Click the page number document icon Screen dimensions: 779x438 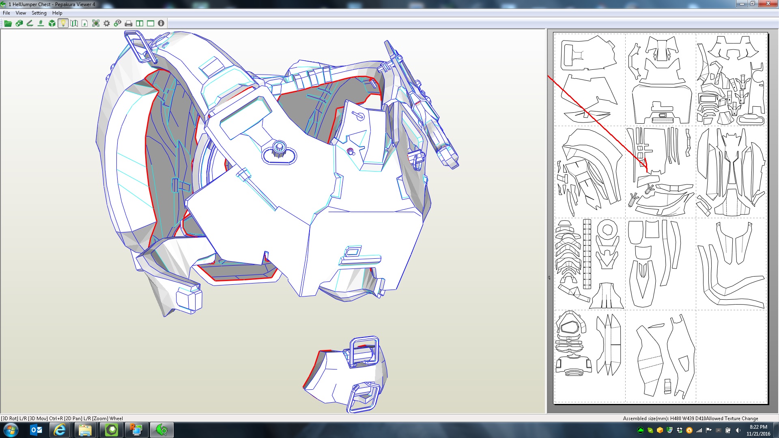(x=84, y=24)
